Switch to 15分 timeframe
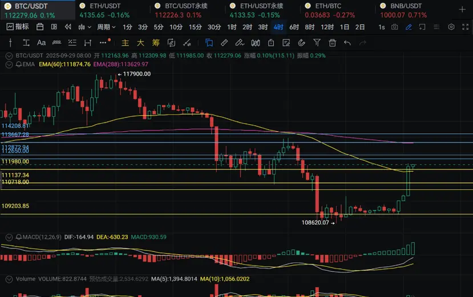 [195, 27]
